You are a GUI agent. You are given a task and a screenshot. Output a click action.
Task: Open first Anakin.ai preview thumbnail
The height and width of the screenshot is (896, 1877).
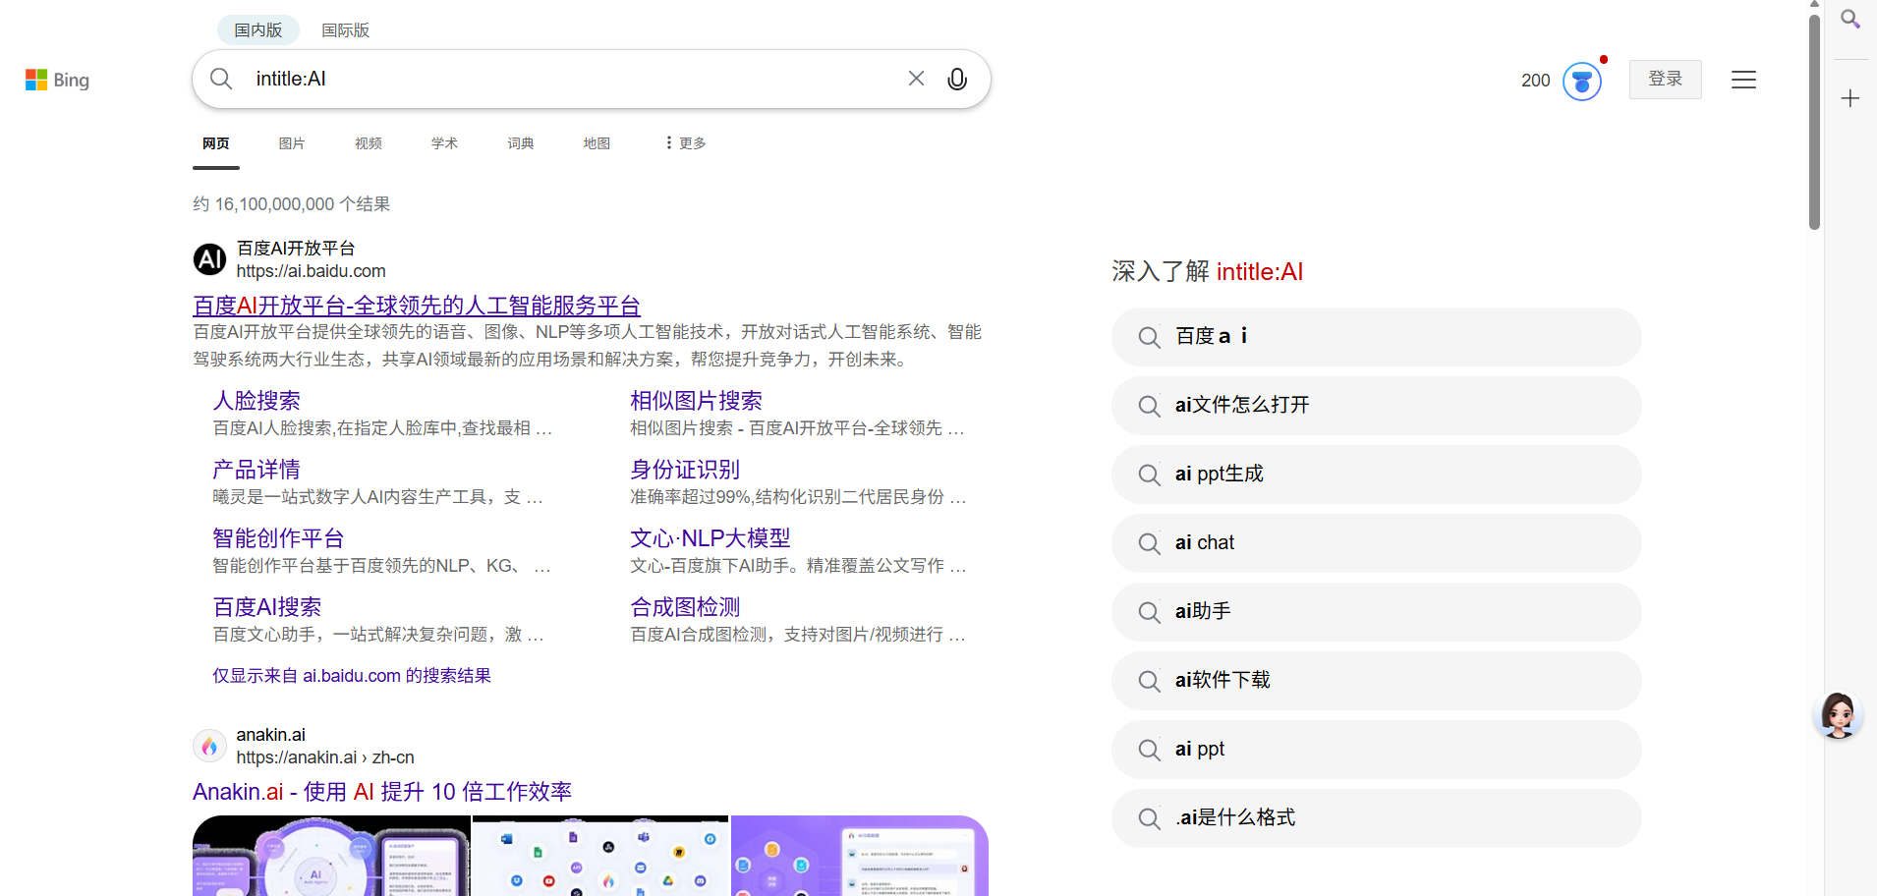pyautogui.click(x=331, y=856)
